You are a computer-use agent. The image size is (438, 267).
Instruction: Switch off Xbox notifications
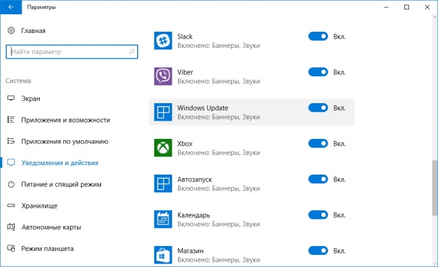pyautogui.click(x=318, y=144)
